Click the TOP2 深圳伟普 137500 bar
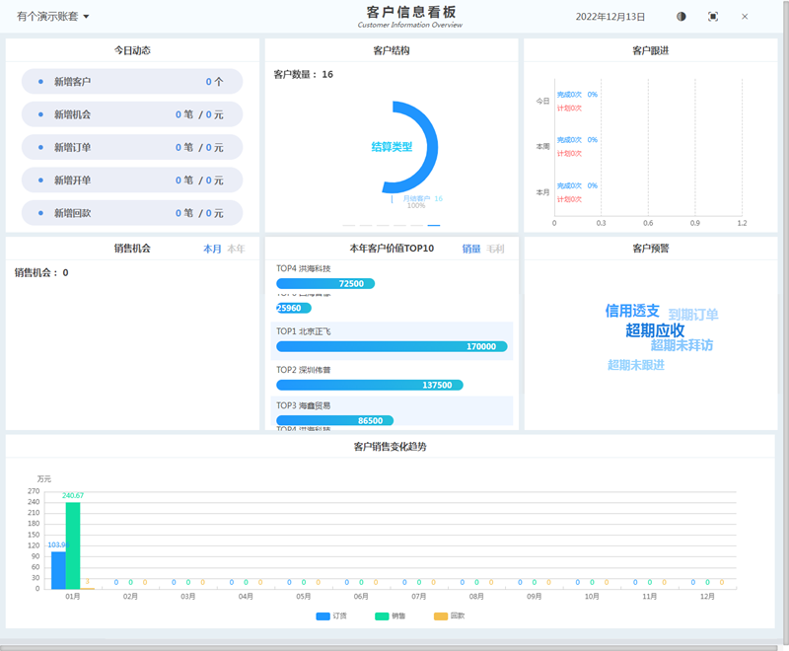 point(369,385)
